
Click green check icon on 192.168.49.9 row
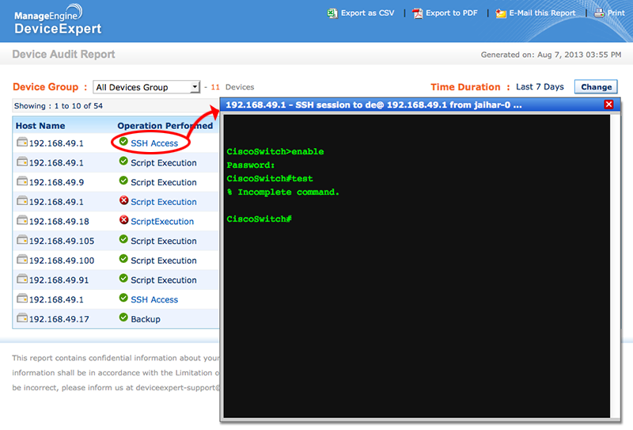coord(123,181)
